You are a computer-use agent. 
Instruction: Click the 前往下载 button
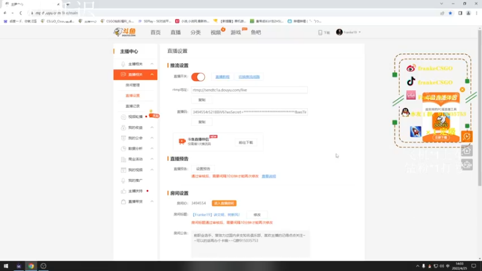coord(246,143)
